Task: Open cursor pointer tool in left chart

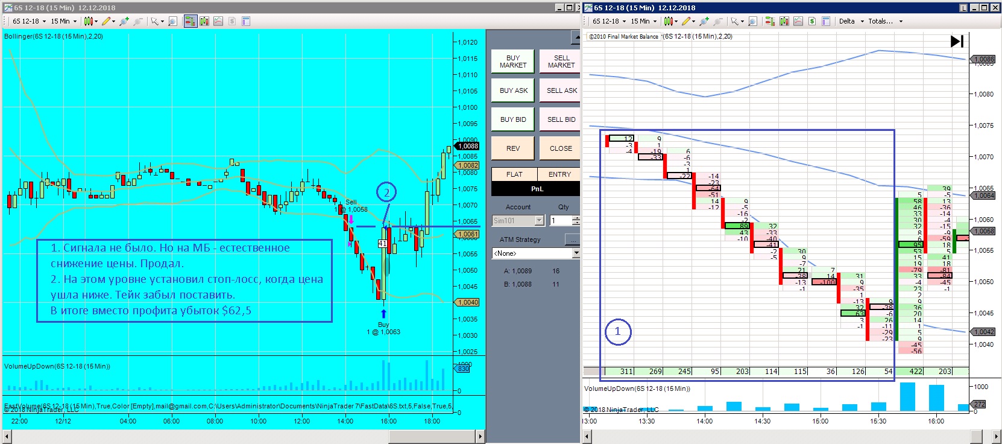Action: (x=156, y=21)
